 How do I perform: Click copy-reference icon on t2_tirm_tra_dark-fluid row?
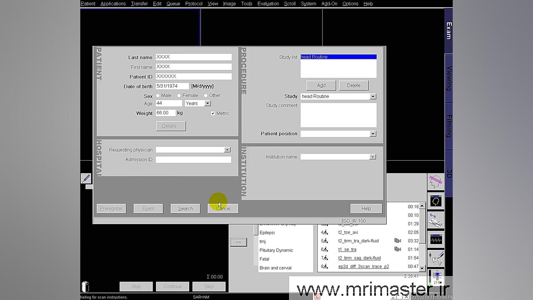point(397,241)
